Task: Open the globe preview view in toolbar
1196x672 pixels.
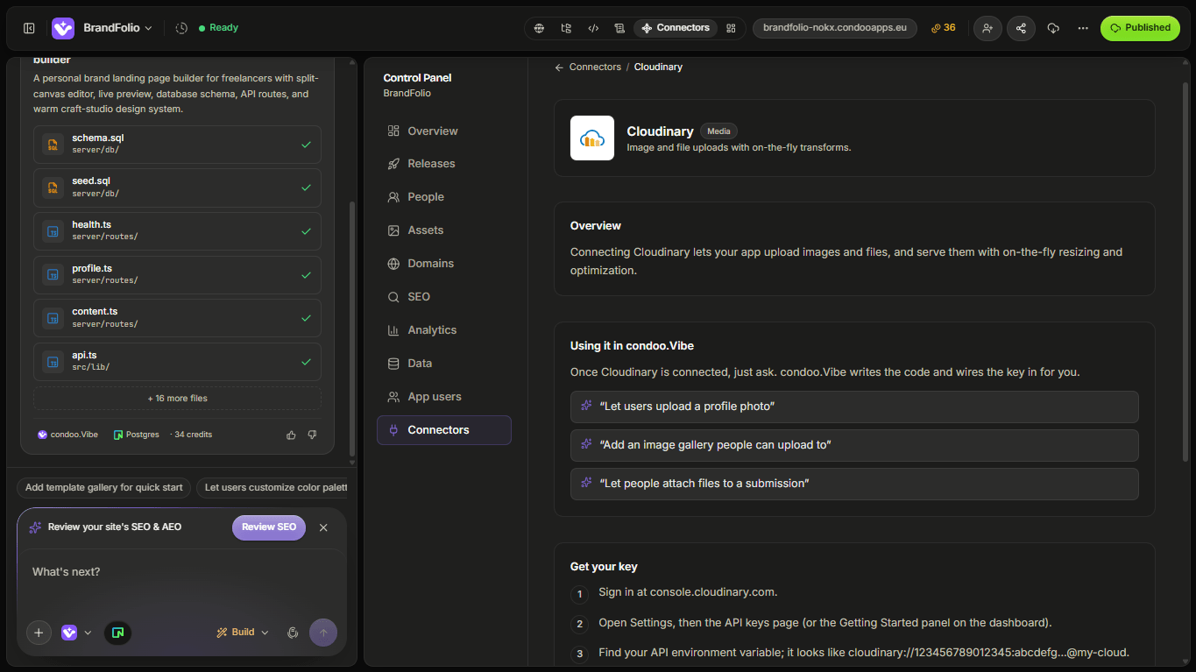Action: pos(540,28)
